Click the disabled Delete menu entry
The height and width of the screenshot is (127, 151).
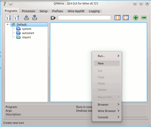coord(107,90)
